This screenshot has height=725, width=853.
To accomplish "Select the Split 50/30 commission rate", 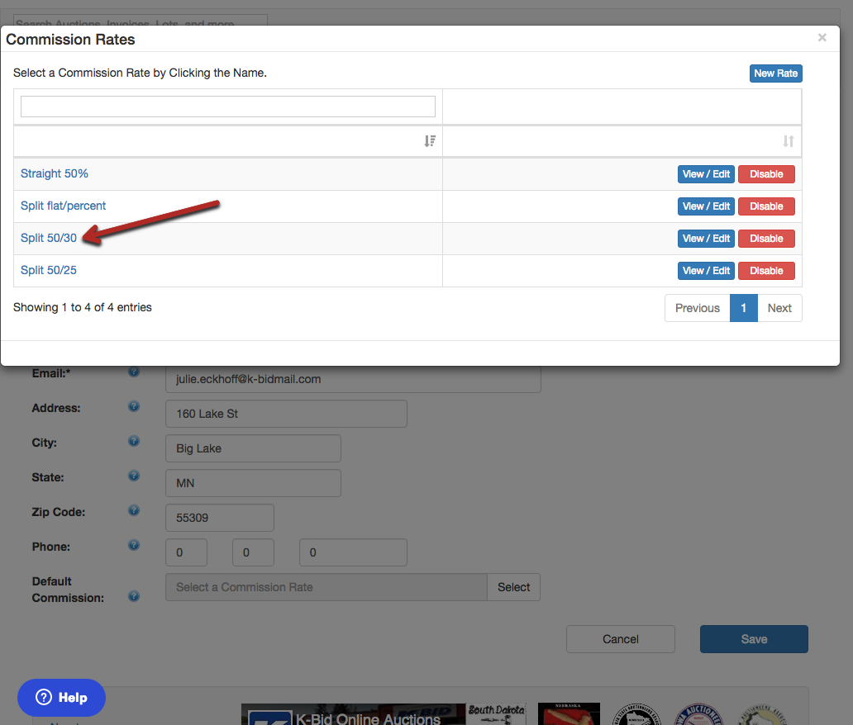I will pos(49,238).
